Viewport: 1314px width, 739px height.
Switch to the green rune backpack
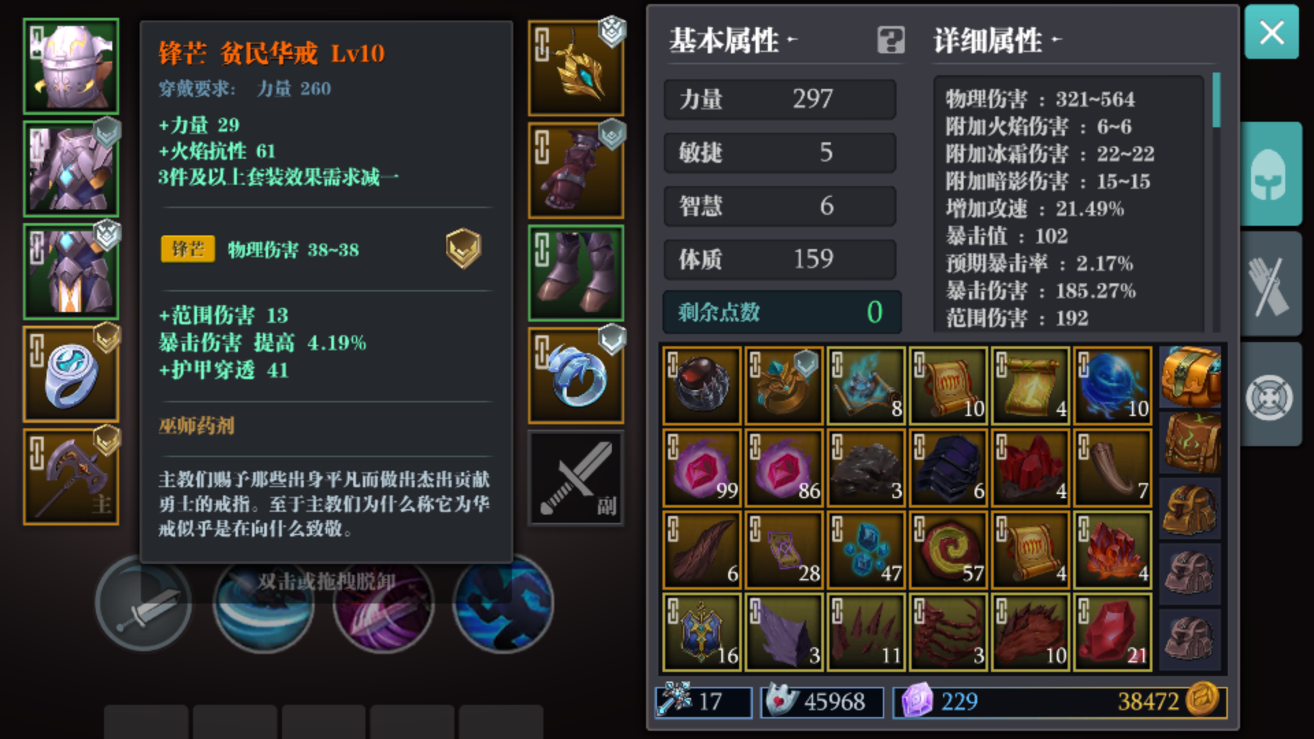click(x=1191, y=443)
